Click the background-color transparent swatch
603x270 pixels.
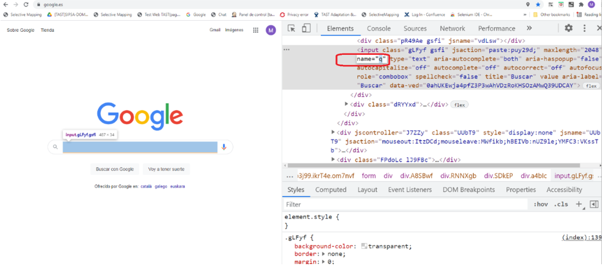click(x=364, y=246)
